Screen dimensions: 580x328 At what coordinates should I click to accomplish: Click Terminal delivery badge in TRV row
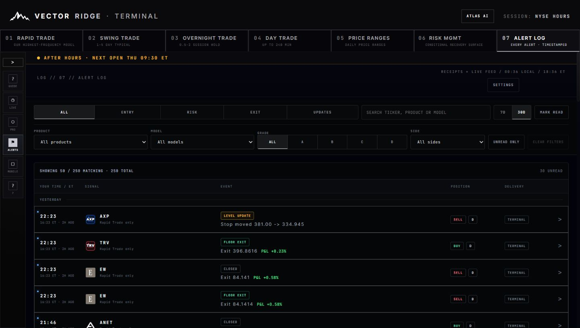[516, 246]
